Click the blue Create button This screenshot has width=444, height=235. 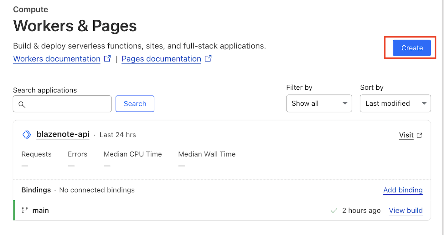pyautogui.click(x=412, y=48)
